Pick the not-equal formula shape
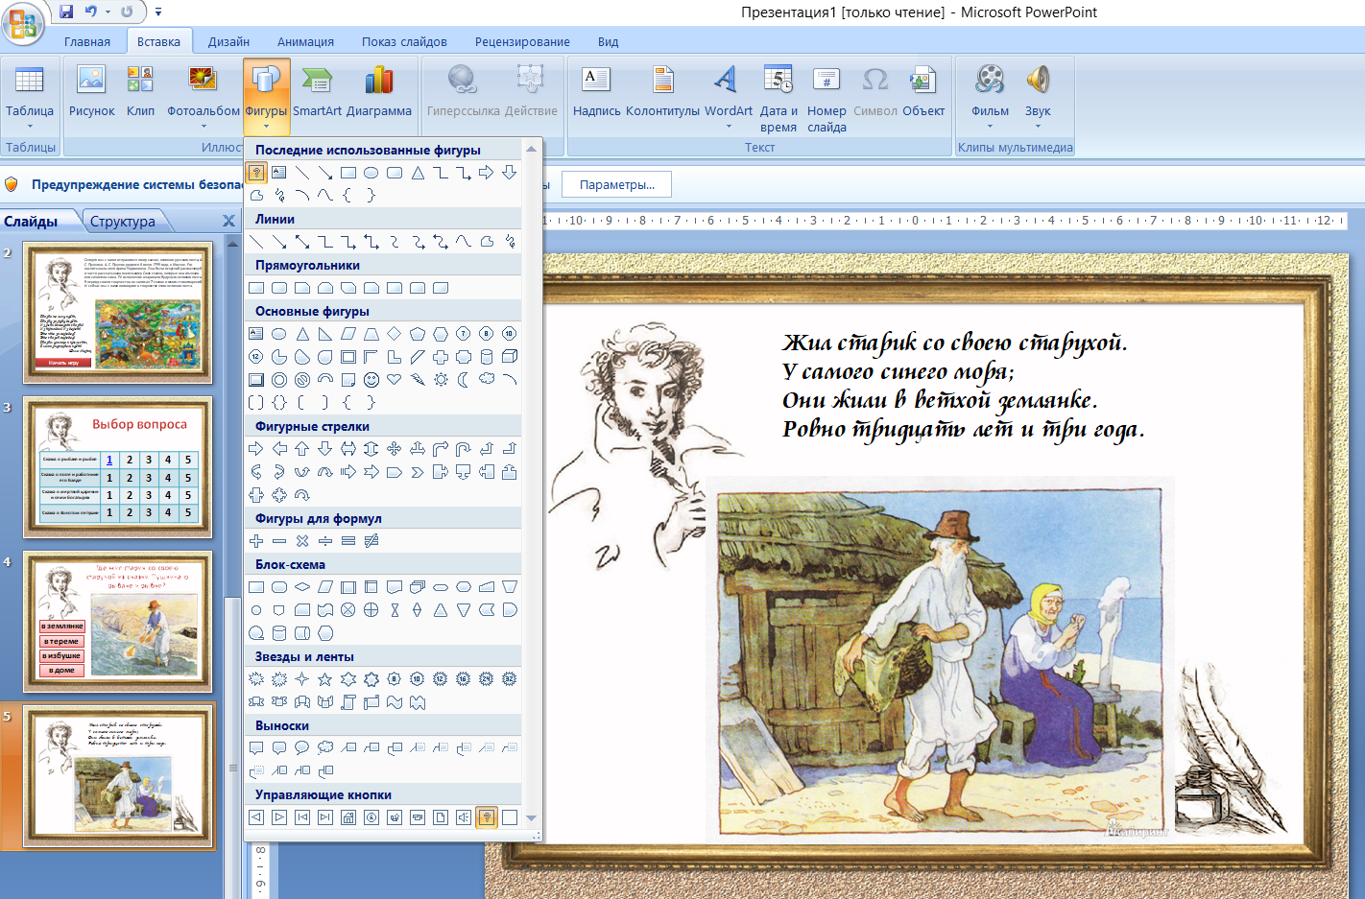 371,541
